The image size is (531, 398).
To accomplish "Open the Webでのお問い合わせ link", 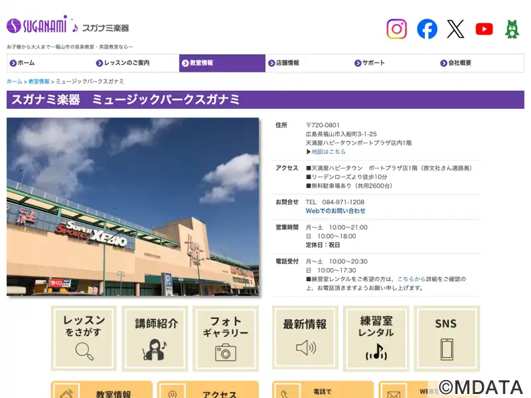I will (x=335, y=211).
